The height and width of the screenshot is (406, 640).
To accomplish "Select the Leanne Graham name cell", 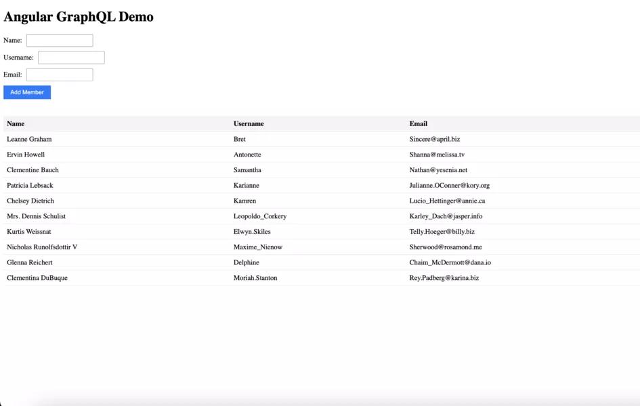I will tap(29, 139).
